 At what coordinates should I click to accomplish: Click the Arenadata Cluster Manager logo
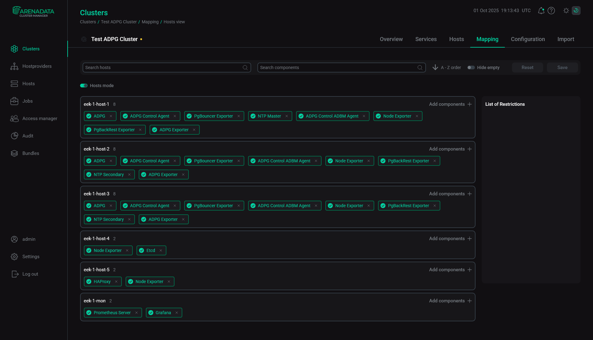33,11
